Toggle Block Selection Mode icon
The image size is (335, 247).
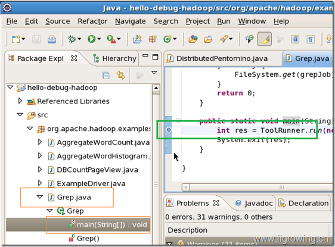point(295,39)
